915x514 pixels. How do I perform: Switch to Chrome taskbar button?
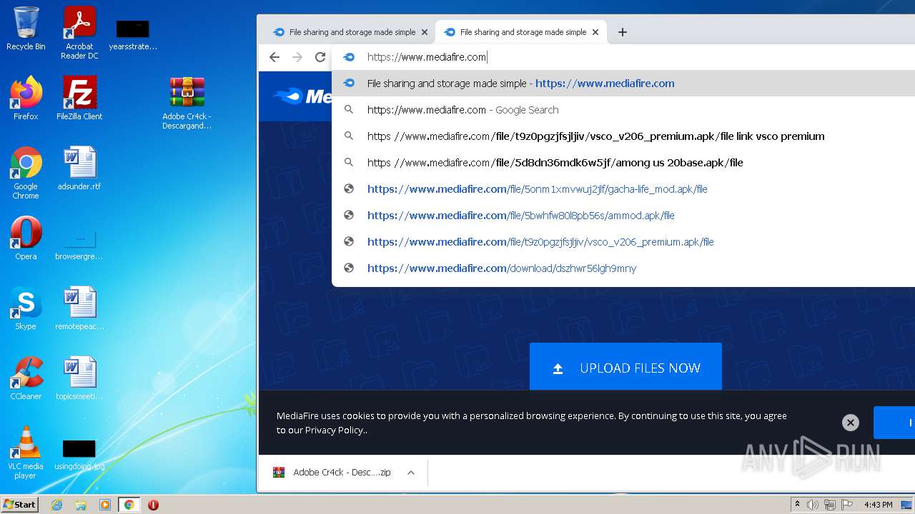tap(129, 505)
